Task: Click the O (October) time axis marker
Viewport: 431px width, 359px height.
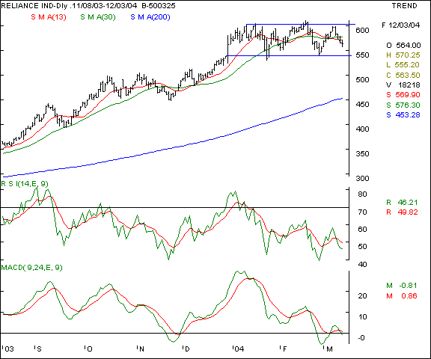Action: pyautogui.click(x=88, y=349)
